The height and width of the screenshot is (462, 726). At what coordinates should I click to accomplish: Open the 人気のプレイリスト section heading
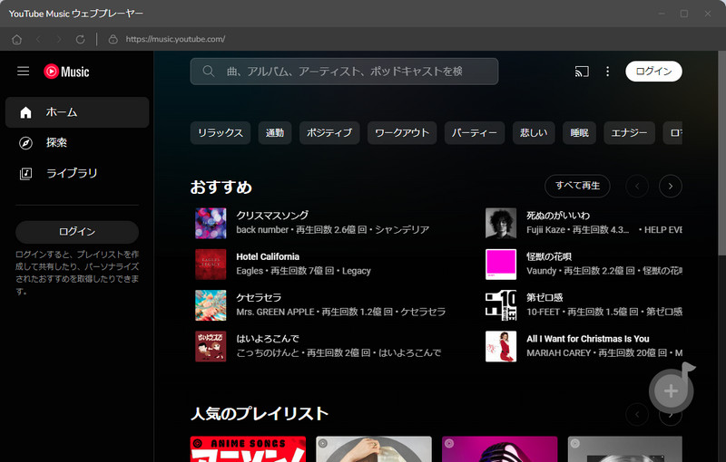(x=260, y=413)
